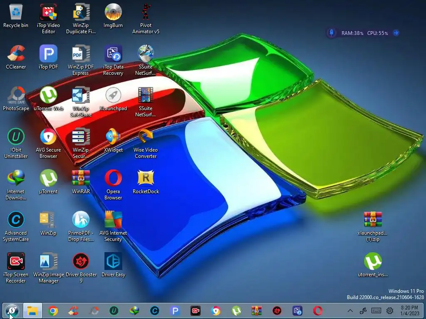This screenshot has height=319, width=426.
Task: Open the settings gear in system tray
Action: click(x=390, y=311)
